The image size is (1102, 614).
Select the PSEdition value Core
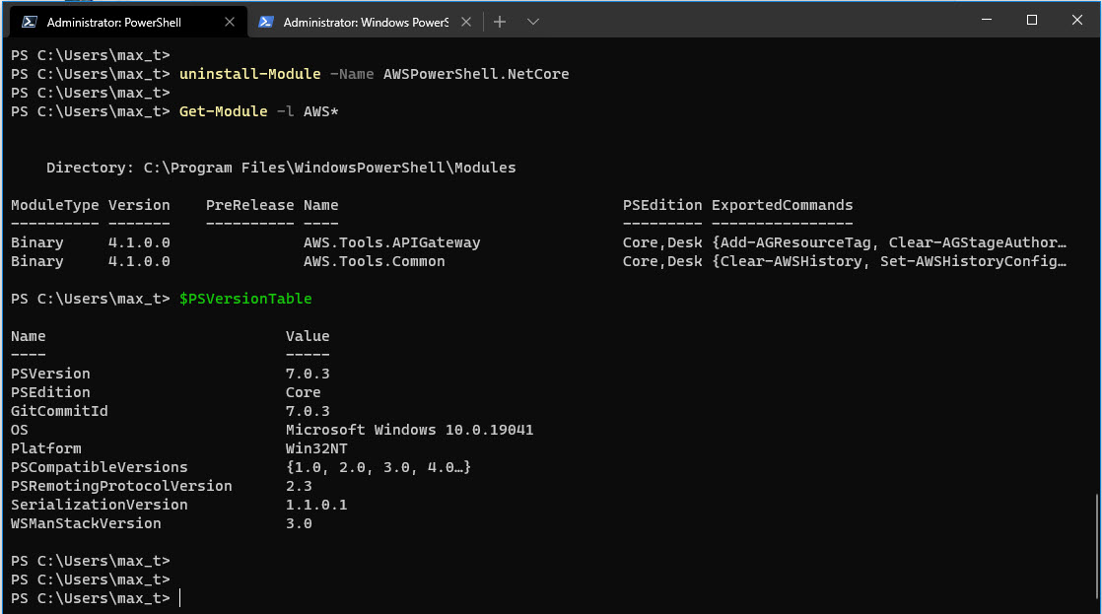(x=303, y=391)
